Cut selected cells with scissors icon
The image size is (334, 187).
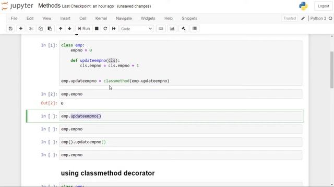click(x=31, y=29)
